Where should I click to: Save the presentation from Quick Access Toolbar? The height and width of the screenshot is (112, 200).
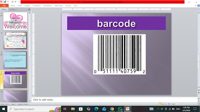5,2
